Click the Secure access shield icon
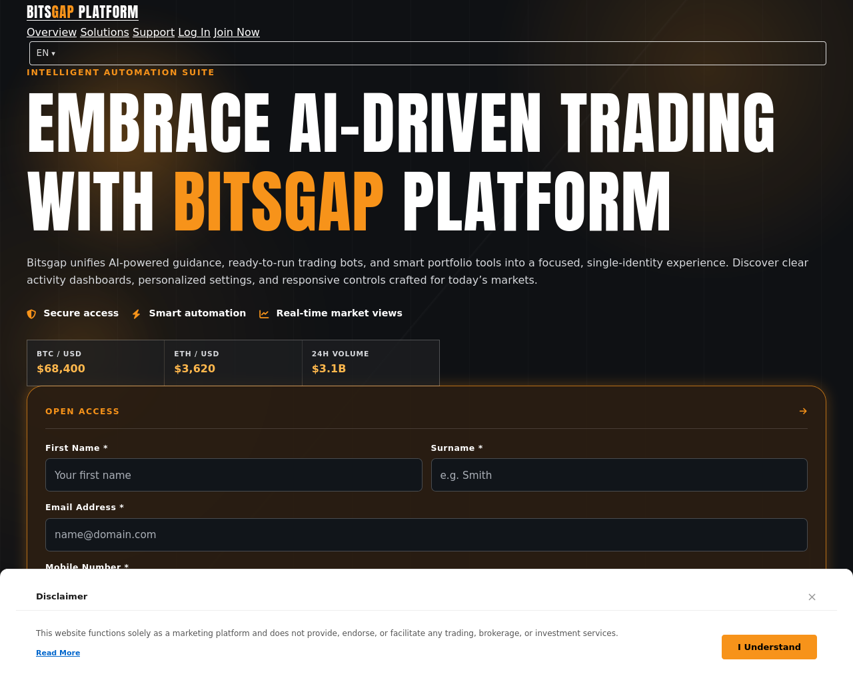853x682 pixels. (31, 314)
